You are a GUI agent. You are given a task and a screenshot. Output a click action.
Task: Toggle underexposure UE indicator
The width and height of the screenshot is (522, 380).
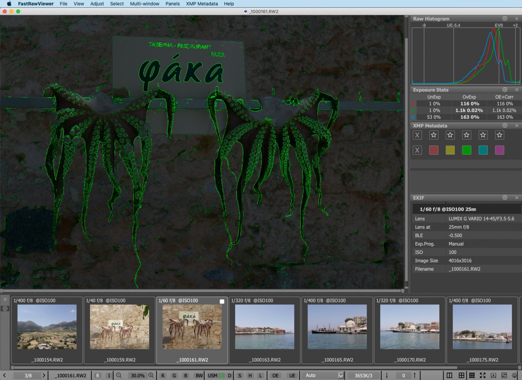pos(292,375)
